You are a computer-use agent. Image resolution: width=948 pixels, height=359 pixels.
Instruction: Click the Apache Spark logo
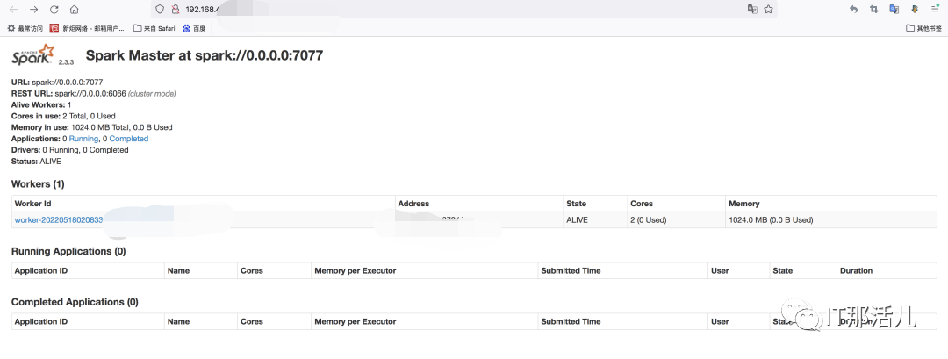(x=33, y=55)
